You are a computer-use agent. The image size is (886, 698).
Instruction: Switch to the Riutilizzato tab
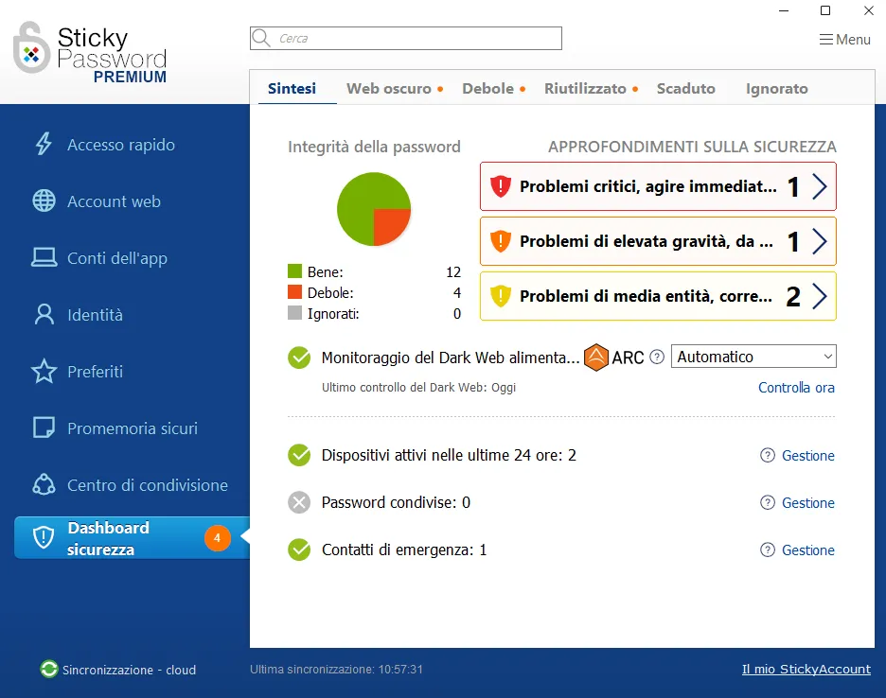585,89
